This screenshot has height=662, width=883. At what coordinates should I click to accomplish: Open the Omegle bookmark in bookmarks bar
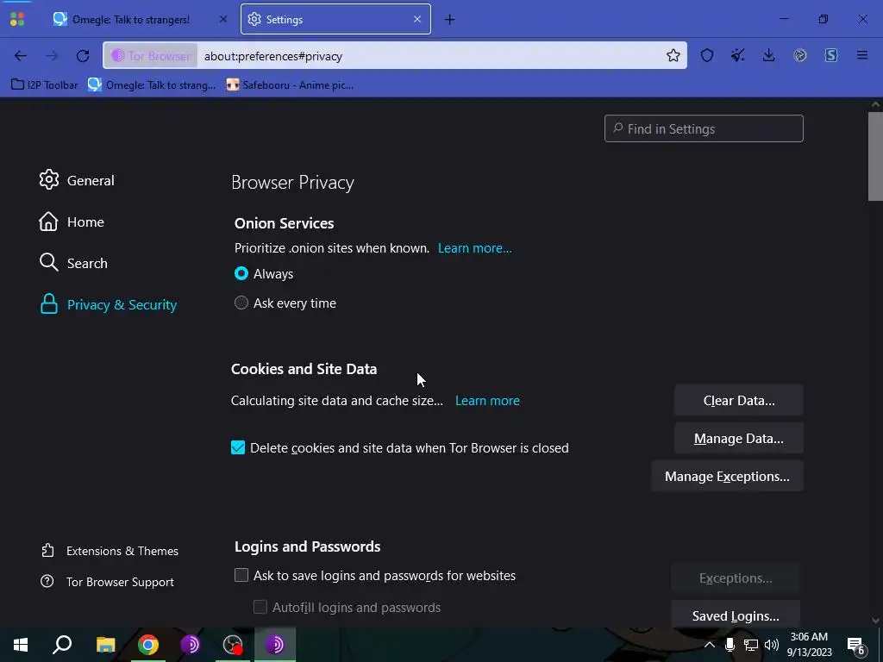pyautogui.click(x=152, y=85)
